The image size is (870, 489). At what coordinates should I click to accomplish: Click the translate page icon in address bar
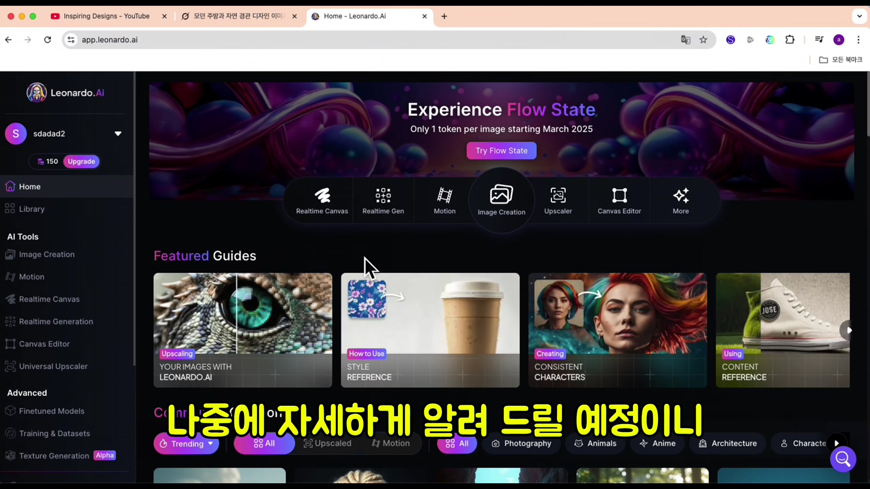686,40
